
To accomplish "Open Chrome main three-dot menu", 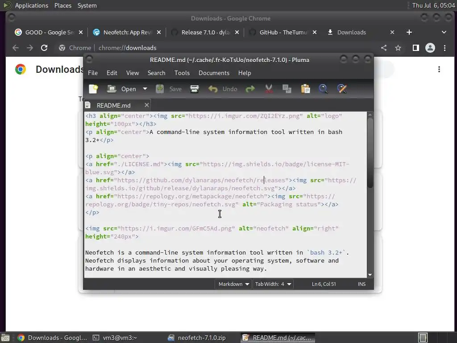I will pos(445,48).
